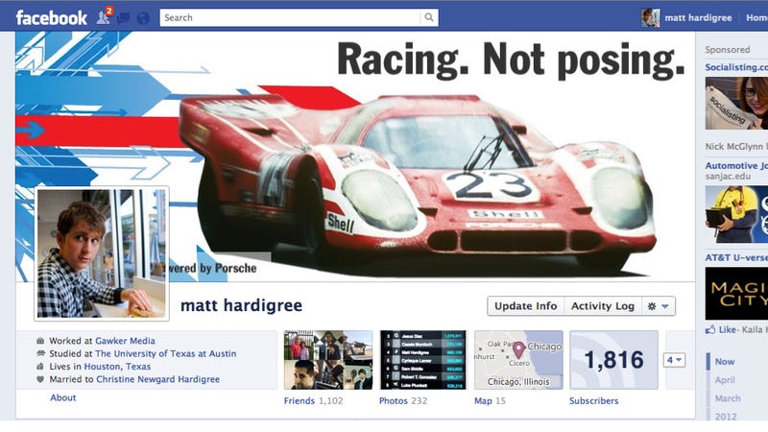Click thumbs-up icon on sidebar ad
This screenshot has height=432, width=768.
pyautogui.click(x=710, y=329)
